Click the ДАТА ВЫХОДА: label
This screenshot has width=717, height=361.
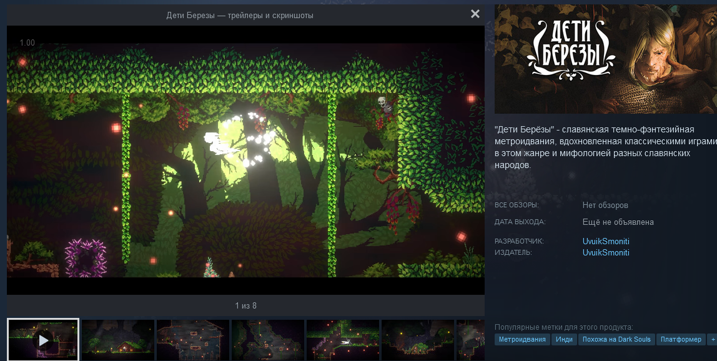(520, 222)
